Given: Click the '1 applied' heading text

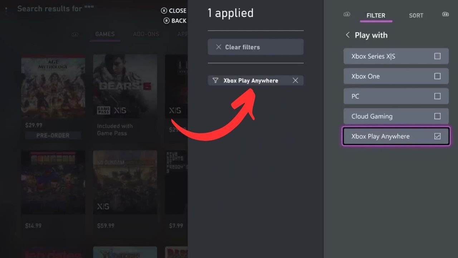Looking at the screenshot, I should click(x=230, y=13).
